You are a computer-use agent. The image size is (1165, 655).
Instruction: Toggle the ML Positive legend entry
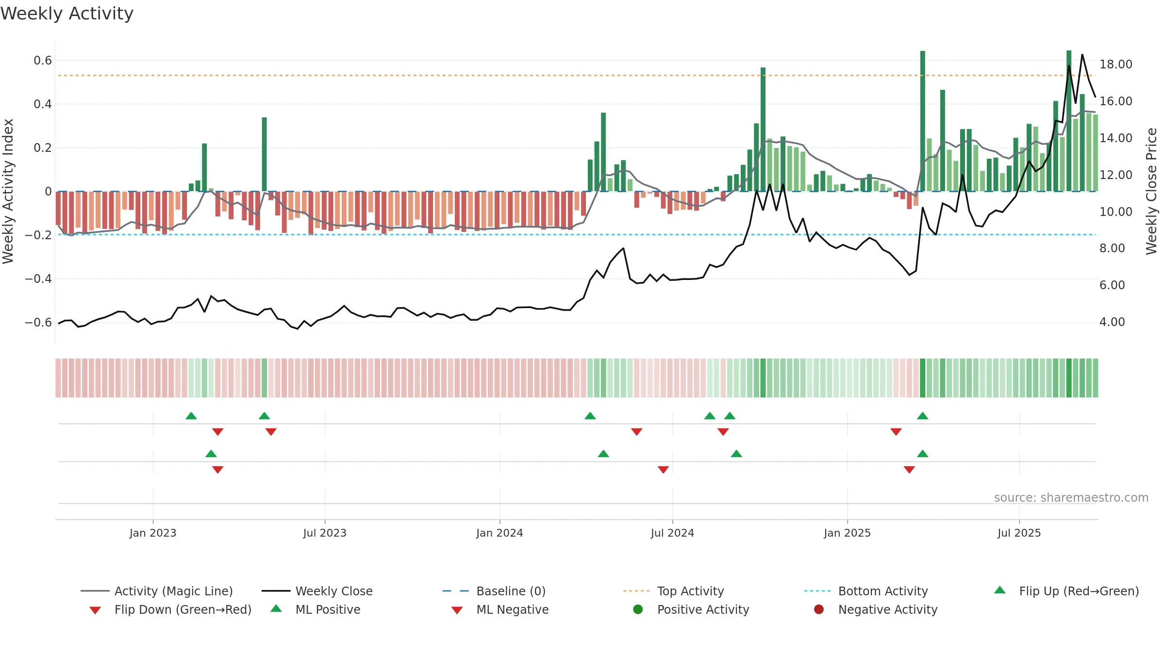pyautogui.click(x=316, y=609)
